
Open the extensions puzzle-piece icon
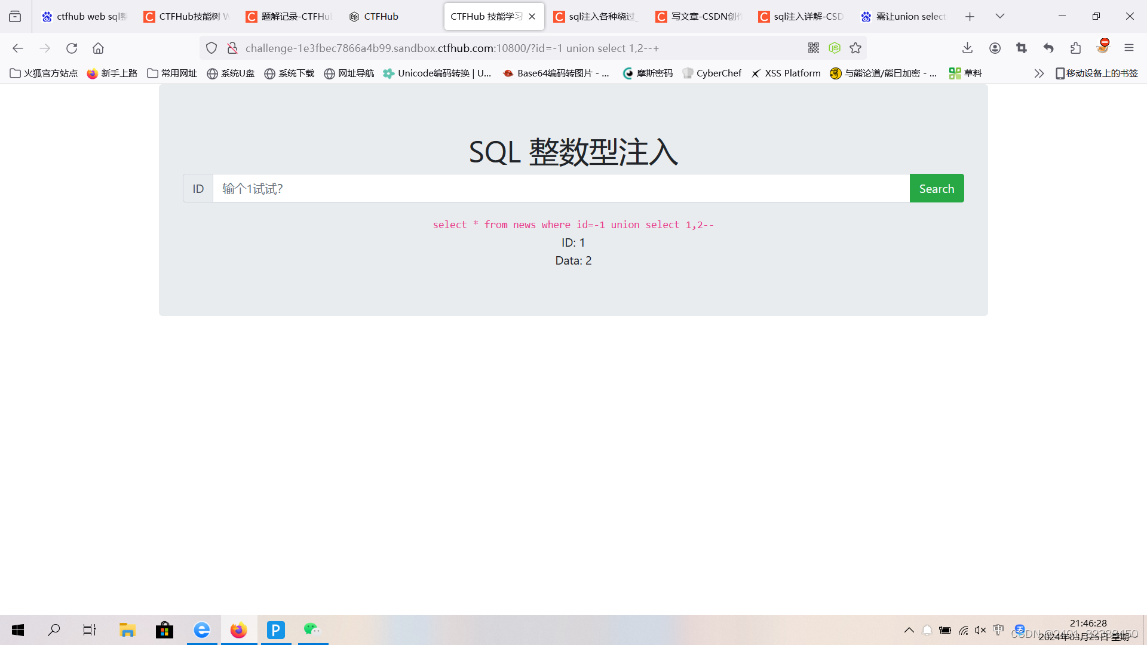pyautogui.click(x=1076, y=48)
